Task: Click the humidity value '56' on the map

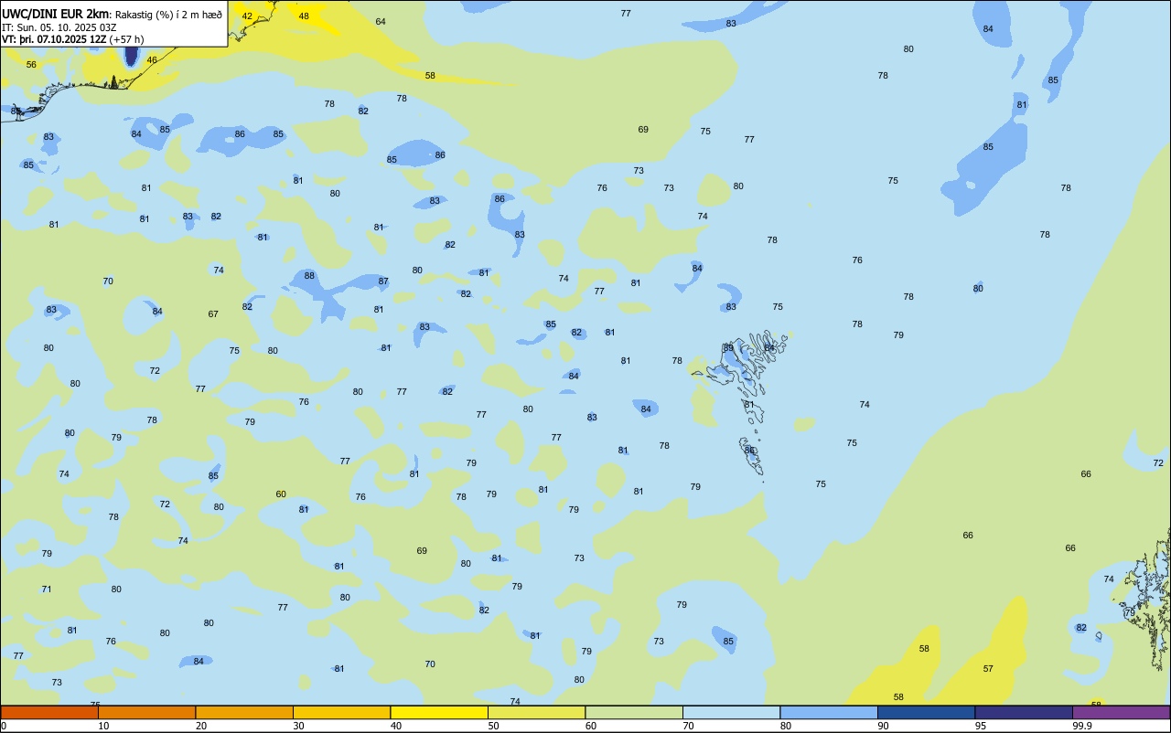Action: coord(31,65)
